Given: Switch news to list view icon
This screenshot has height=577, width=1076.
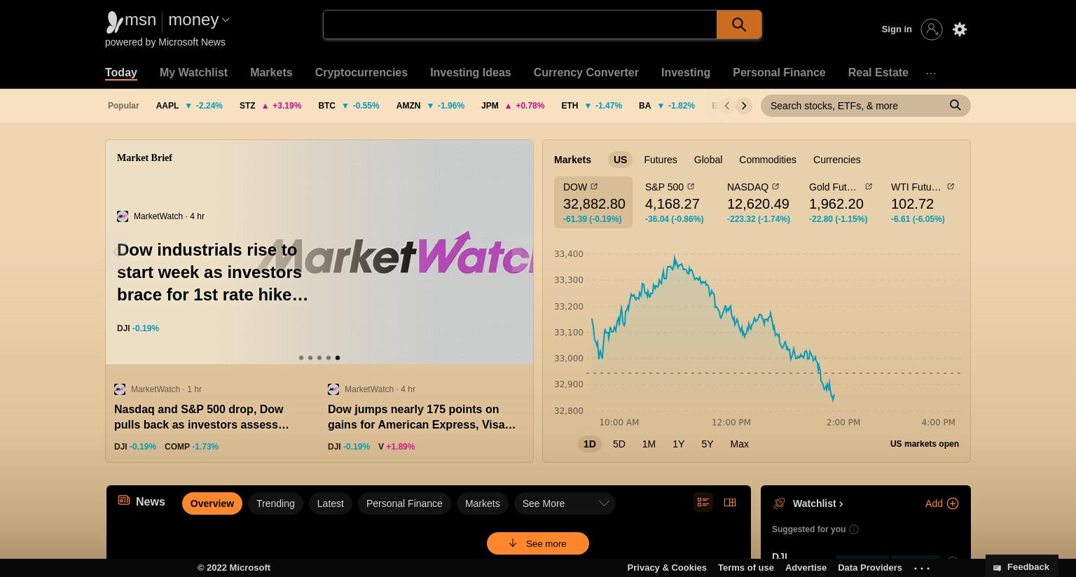Looking at the screenshot, I should (x=703, y=502).
